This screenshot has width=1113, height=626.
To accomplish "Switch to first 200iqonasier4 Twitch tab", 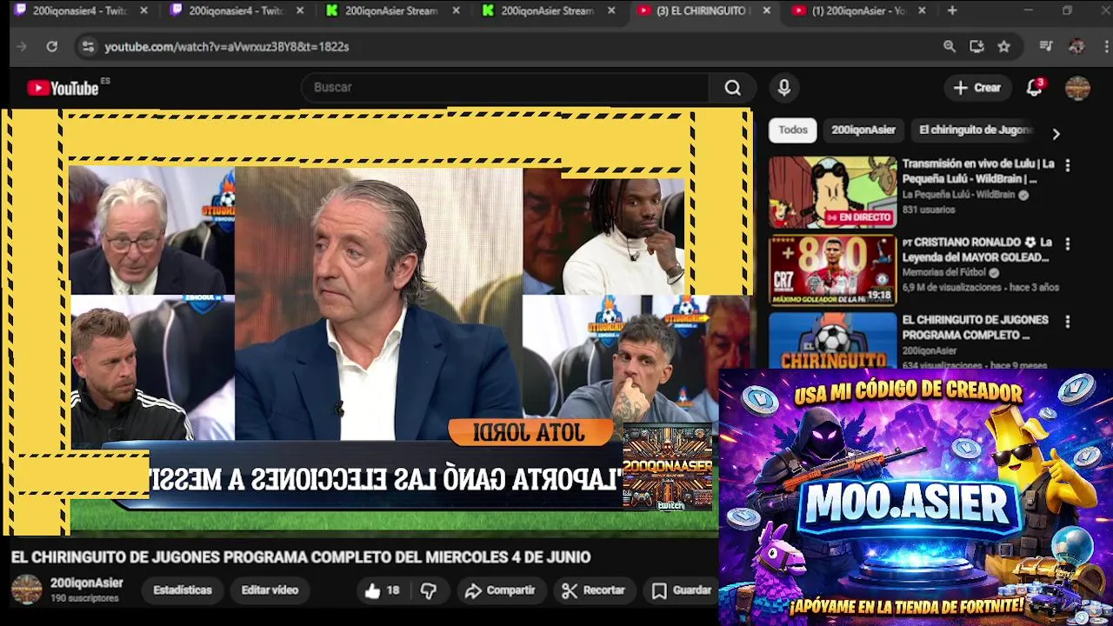I will (x=78, y=10).
